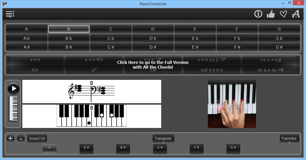Select root note G b
Viewport: 306px width, 160px height.
(x=279, y=38)
